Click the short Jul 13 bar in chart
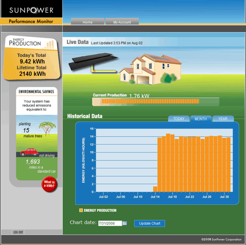The width and height of the screenshot is (246, 245). [155, 189]
